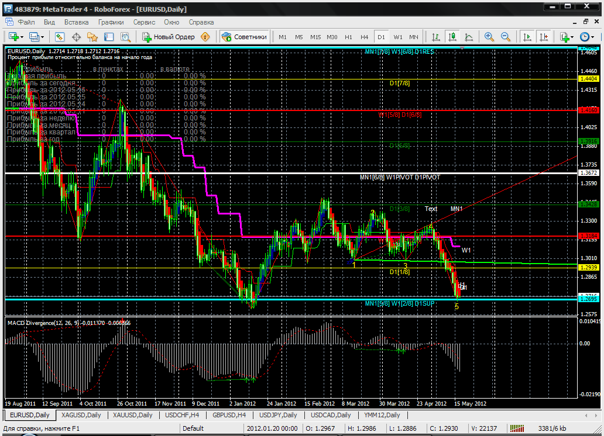Toggle chart auto scroll
604x436 pixels.
pyautogui.click(x=527, y=37)
